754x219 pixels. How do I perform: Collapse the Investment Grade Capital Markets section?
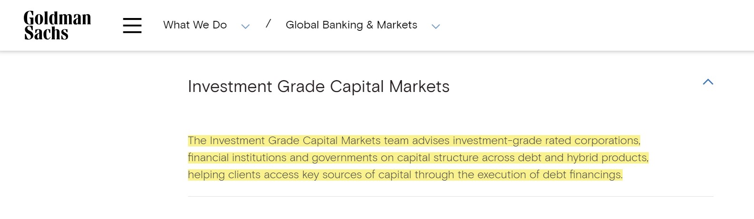coord(708,82)
